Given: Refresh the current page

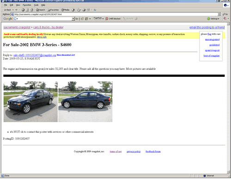Looking at the screenshot, I should [27, 10].
